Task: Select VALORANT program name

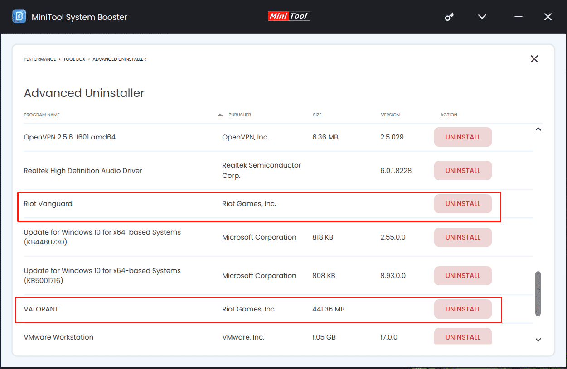Action: [41, 309]
